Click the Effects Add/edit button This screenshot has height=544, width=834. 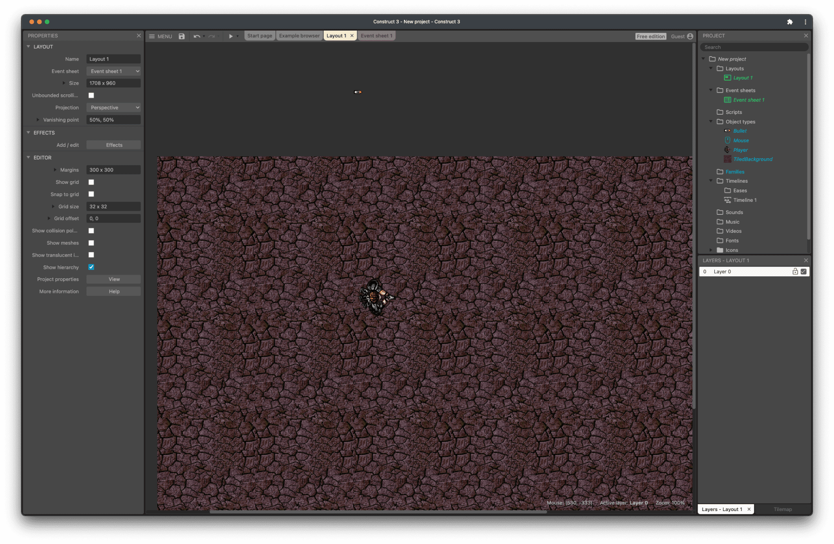(114, 144)
